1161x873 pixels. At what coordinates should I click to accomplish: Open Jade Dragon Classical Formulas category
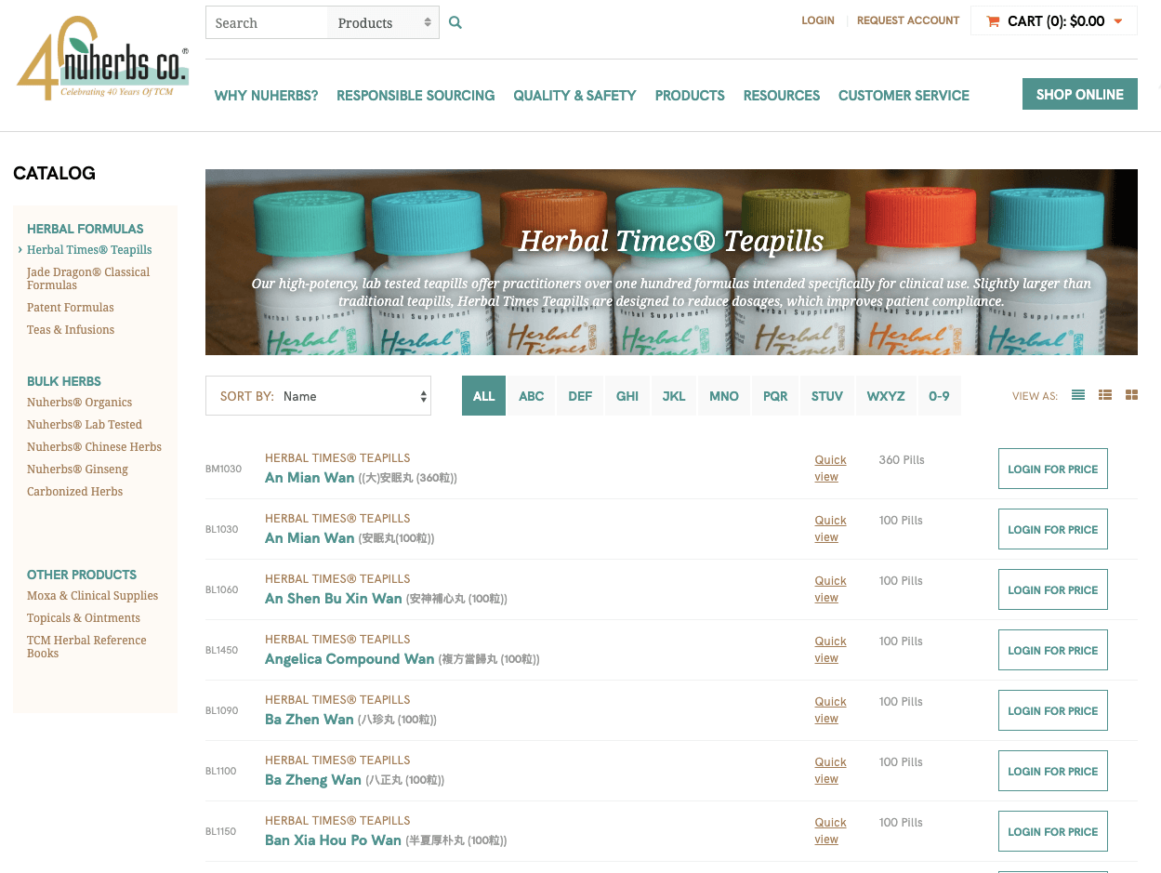[x=88, y=279]
